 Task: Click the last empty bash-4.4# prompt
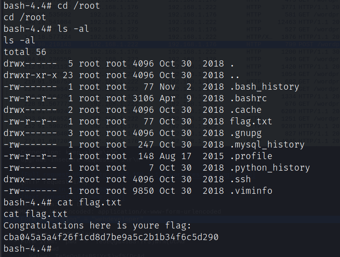28,249
